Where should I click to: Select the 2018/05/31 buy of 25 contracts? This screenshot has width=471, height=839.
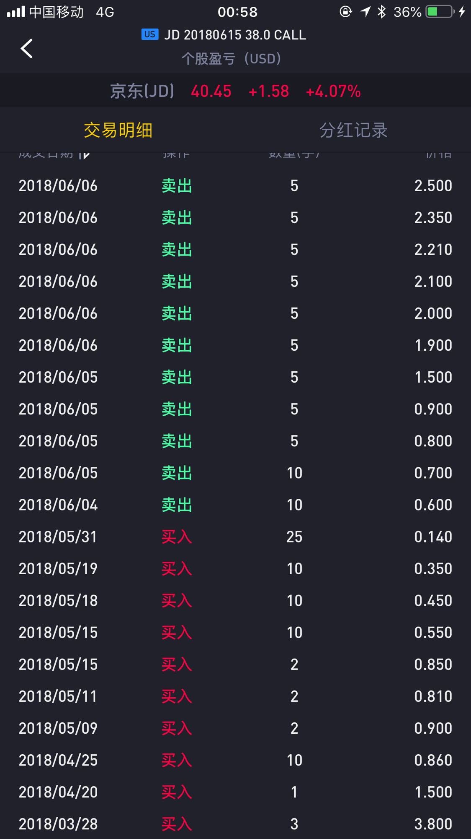pyautogui.click(x=235, y=537)
